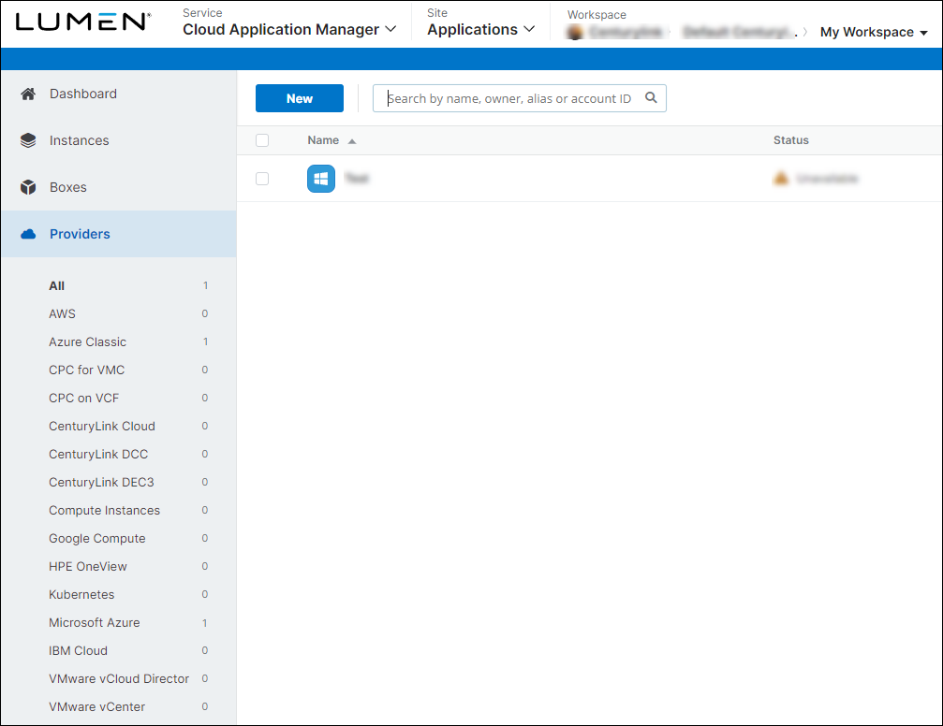Click the Providers cloud icon
The image size is (943, 726).
tap(28, 234)
